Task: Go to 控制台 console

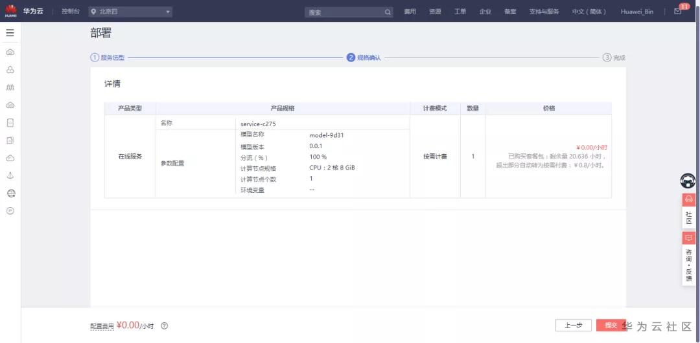Action: pos(71,11)
